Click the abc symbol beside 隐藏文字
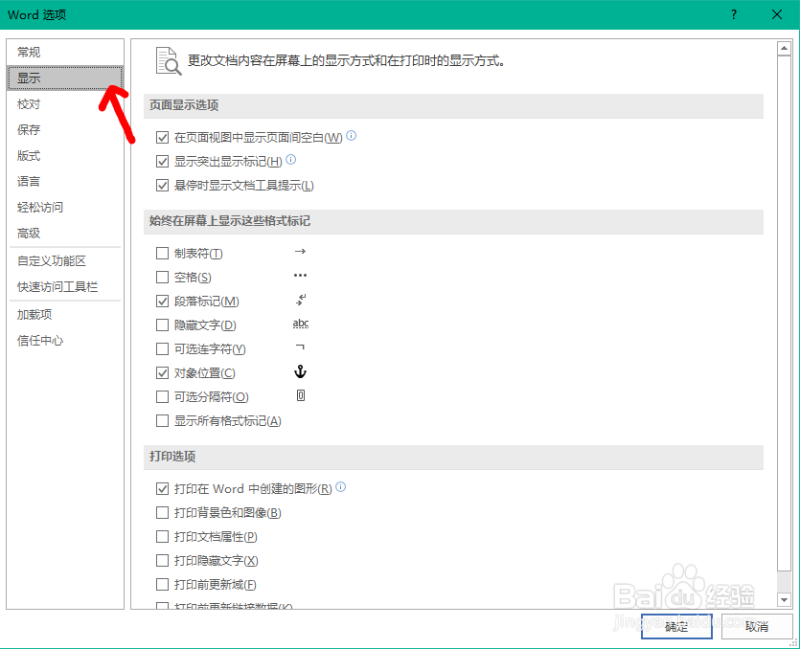The width and height of the screenshot is (800, 649). pyautogui.click(x=301, y=324)
